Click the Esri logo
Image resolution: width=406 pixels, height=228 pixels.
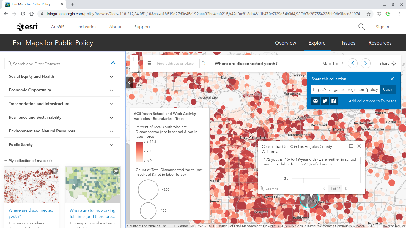click(x=27, y=27)
